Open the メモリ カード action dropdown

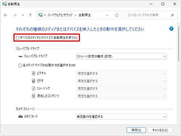coord(121,116)
